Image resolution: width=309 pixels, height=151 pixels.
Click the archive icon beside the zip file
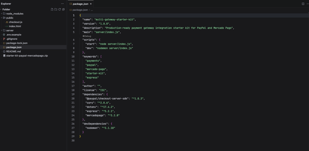(4, 56)
